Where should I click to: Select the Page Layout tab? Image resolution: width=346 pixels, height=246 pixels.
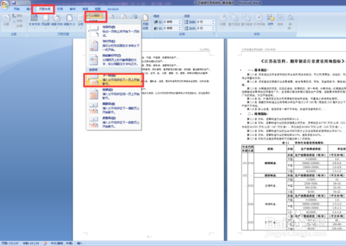[x=44, y=9]
